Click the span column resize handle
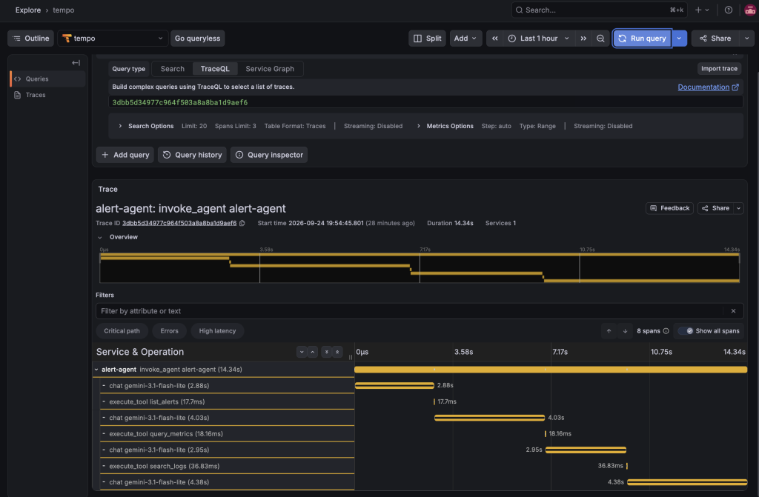 tap(351, 357)
